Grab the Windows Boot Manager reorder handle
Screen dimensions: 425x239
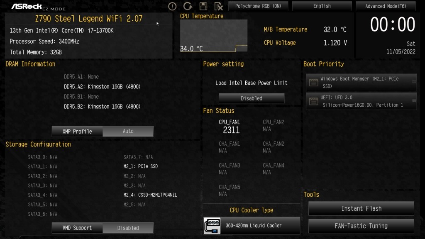tap(414, 82)
